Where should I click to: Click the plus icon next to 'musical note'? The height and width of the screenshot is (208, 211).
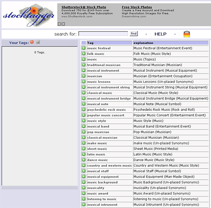pos(83,104)
